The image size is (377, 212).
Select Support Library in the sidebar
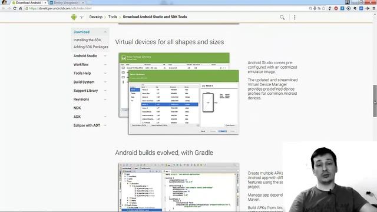pos(85,91)
